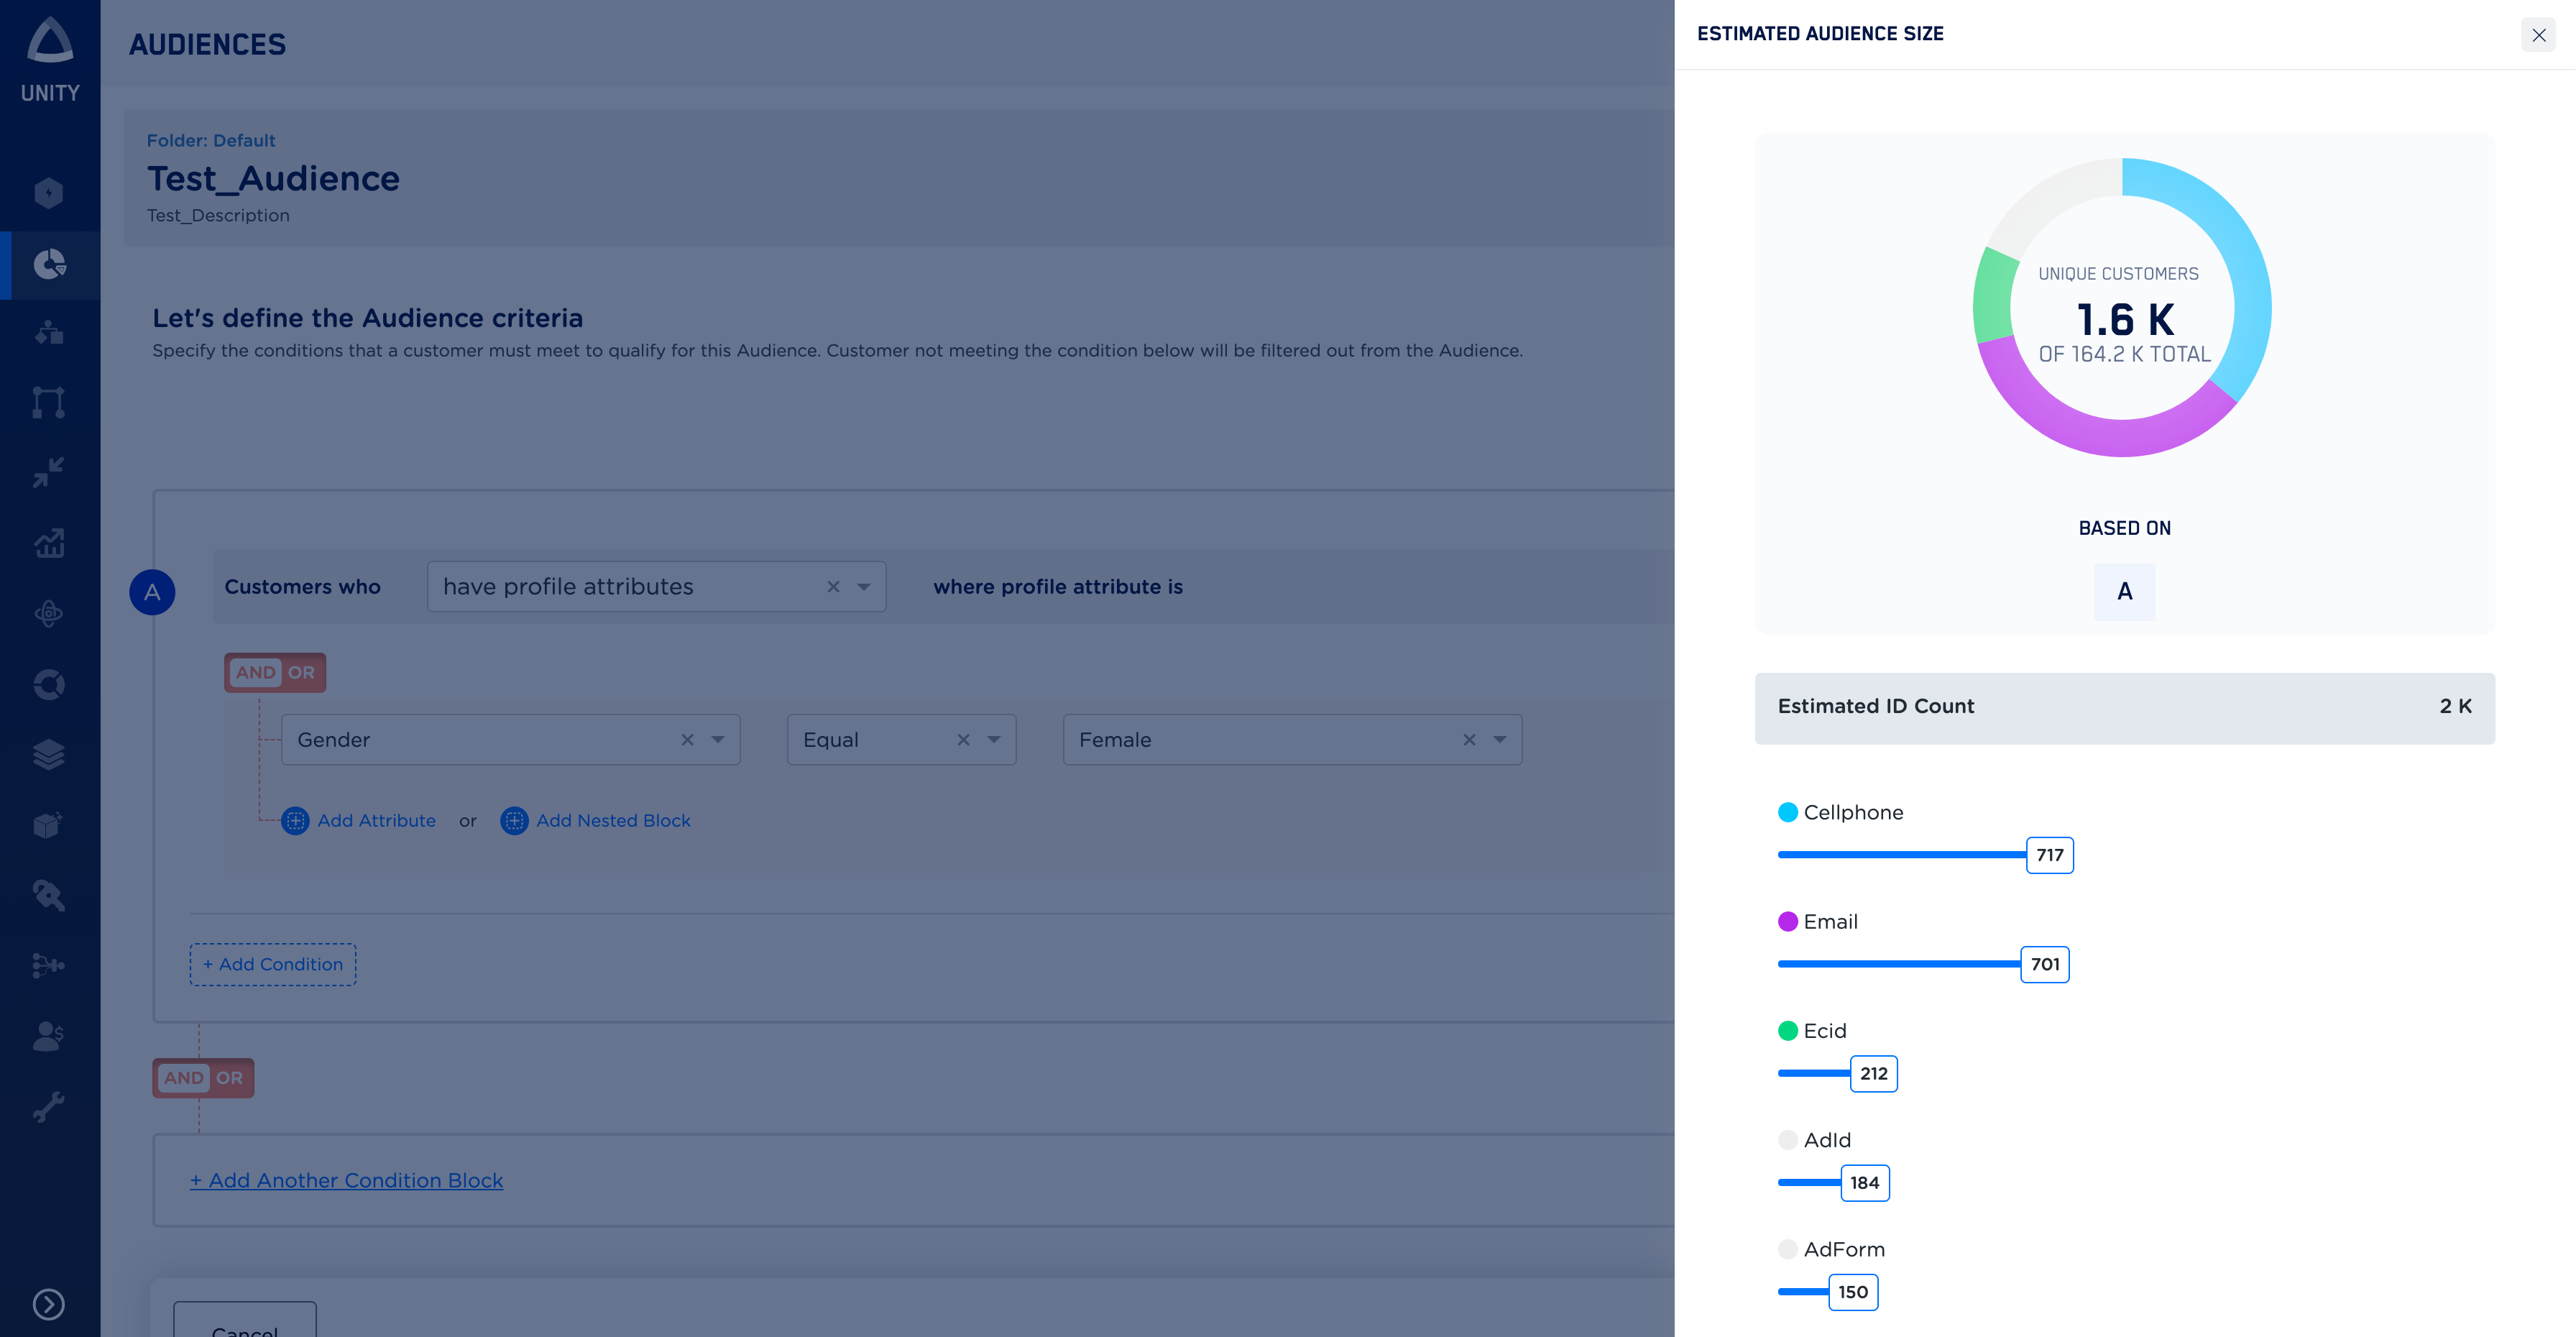
Task: Click the Cellphone 717 slider handle
Action: click(2049, 855)
